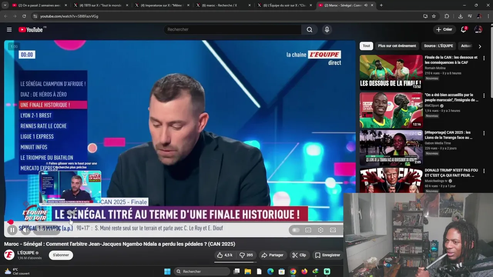
Task: Open the Donald Trump video thumbnail
Action: 391,180
